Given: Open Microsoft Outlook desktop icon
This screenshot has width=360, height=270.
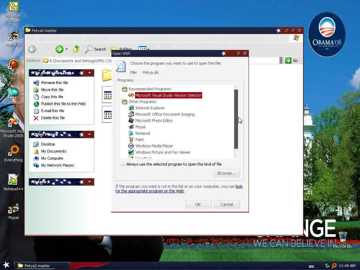Looking at the screenshot, I should [x=13, y=12].
